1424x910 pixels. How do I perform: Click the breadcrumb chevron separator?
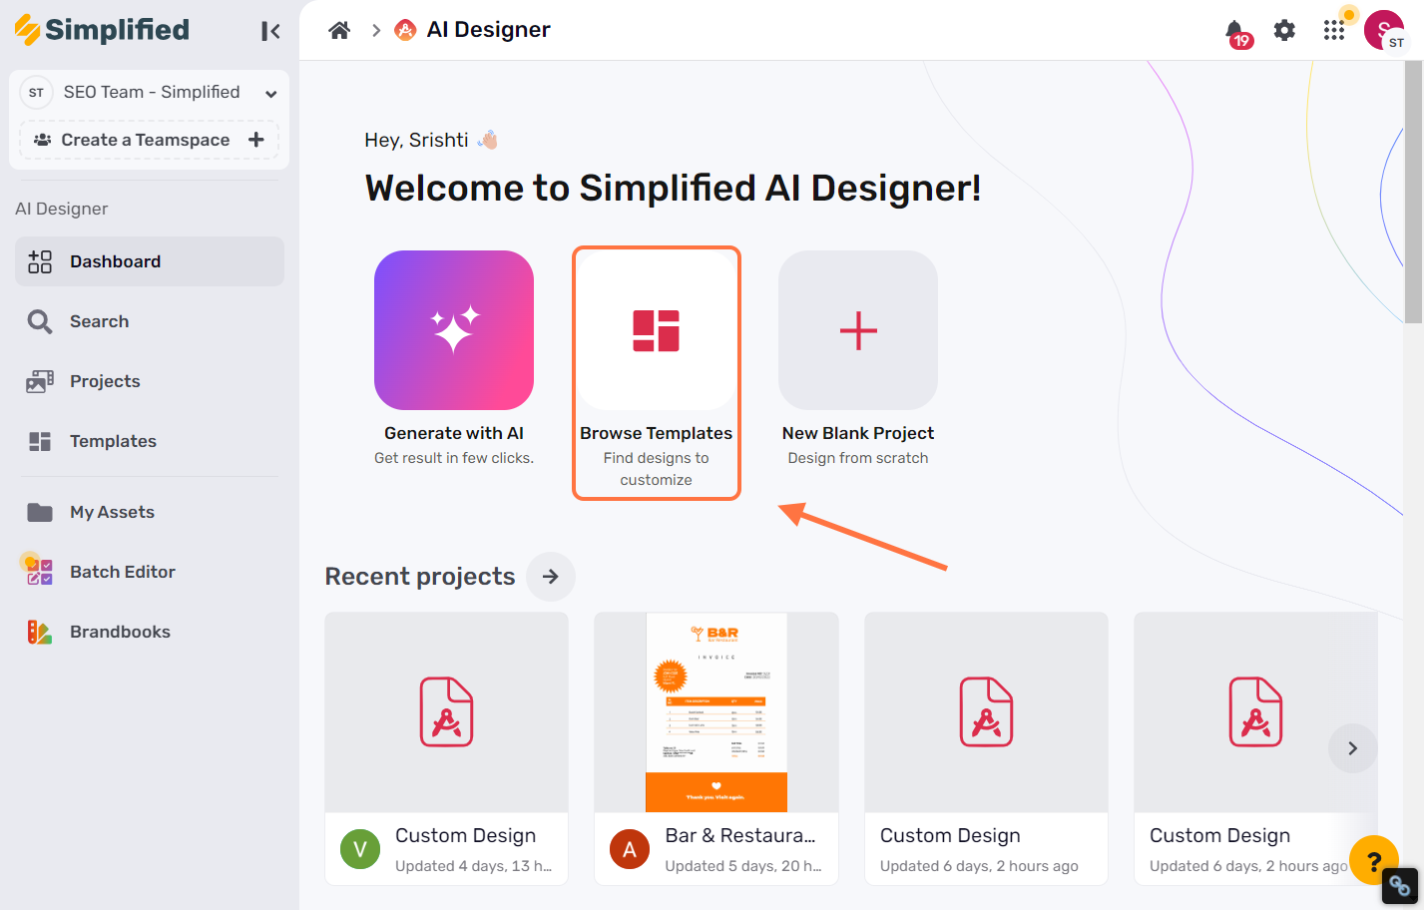point(376,31)
